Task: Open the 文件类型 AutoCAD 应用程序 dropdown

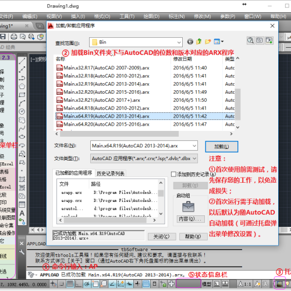Action: point(194,158)
